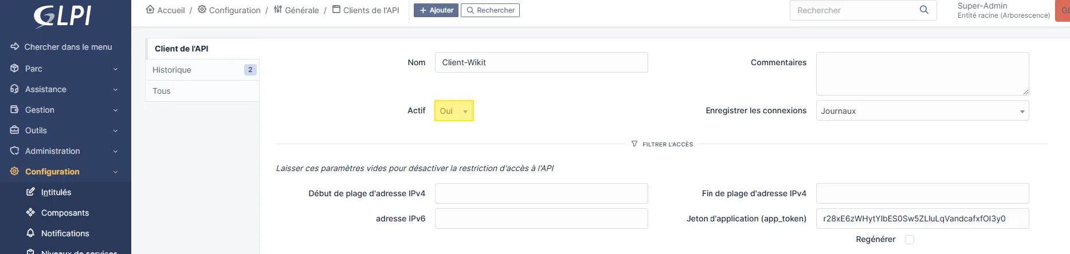Click the GLPI logo

[62, 16]
